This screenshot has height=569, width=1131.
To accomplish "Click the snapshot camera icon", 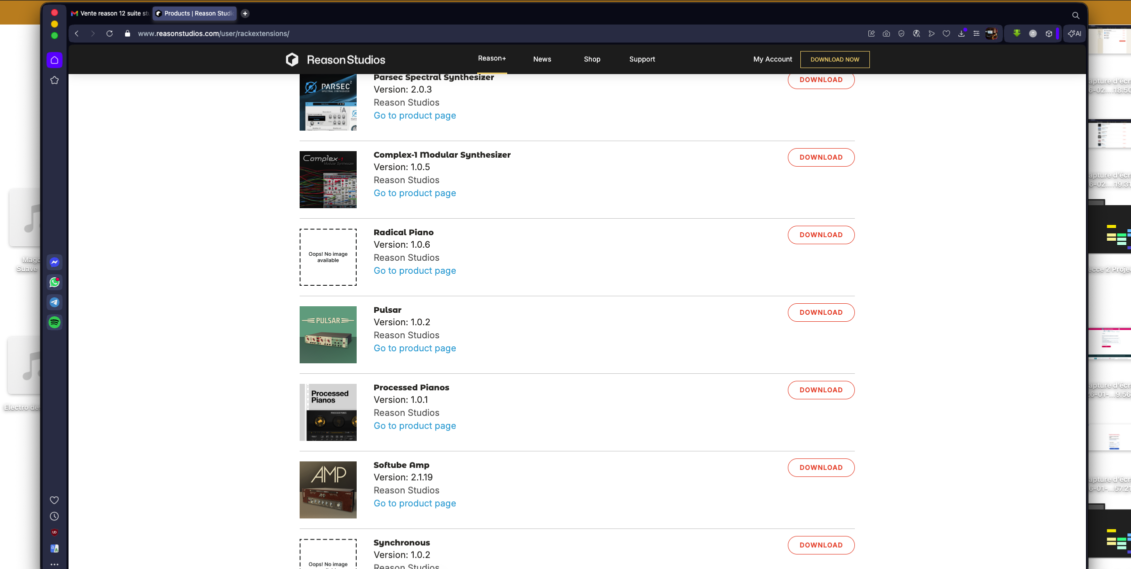I will (x=886, y=34).
